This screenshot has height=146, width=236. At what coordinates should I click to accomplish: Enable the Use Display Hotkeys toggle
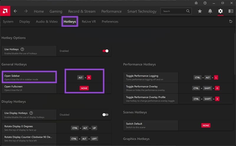[105, 115]
